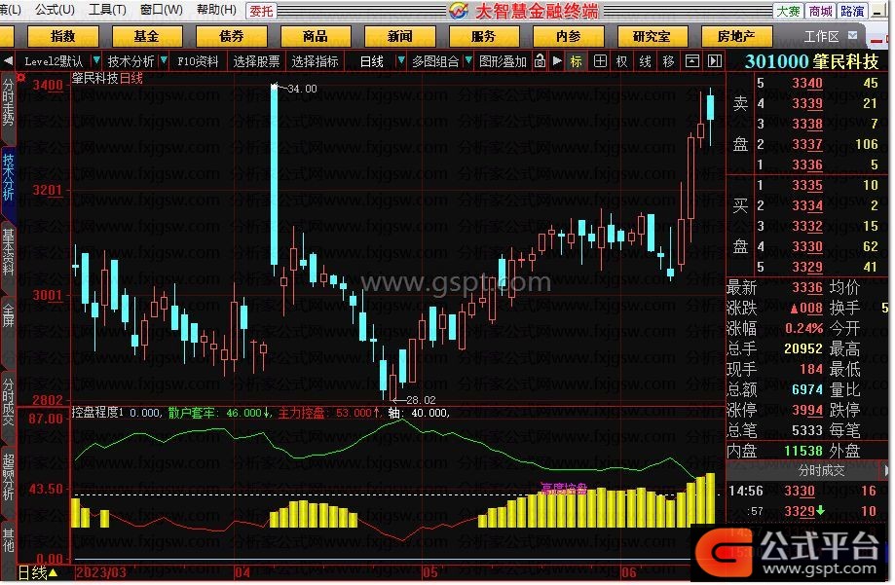Click the 大智慧 logo icon in the title bar
895x585 pixels.
coord(458,11)
